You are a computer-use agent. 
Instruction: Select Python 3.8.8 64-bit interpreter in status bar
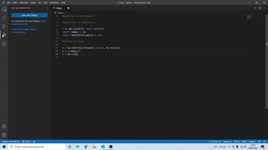tap(11, 142)
